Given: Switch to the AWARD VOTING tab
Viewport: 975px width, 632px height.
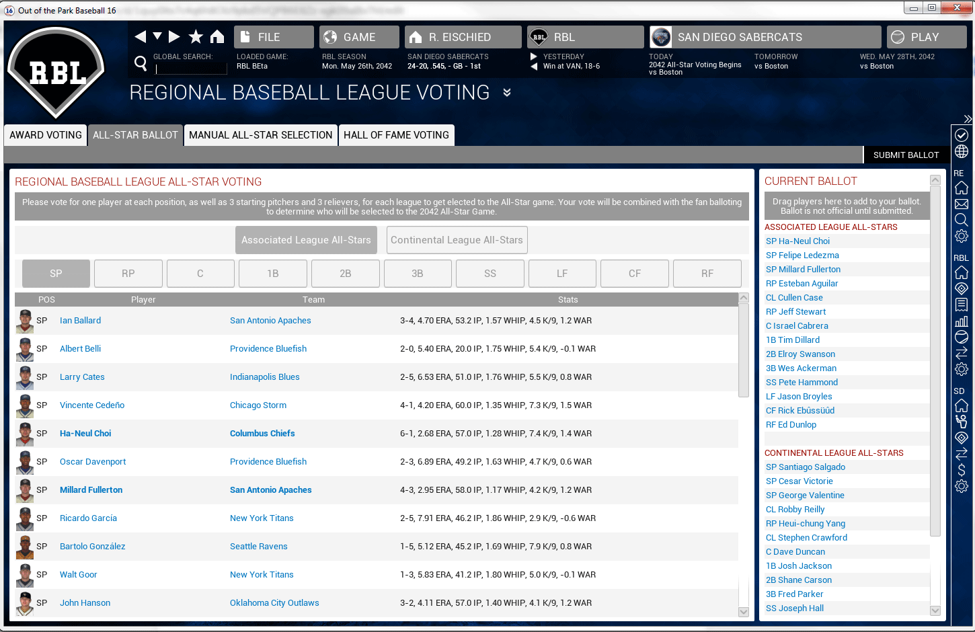Looking at the screenshot, I should pyautogui.click(x=46, y=135).
